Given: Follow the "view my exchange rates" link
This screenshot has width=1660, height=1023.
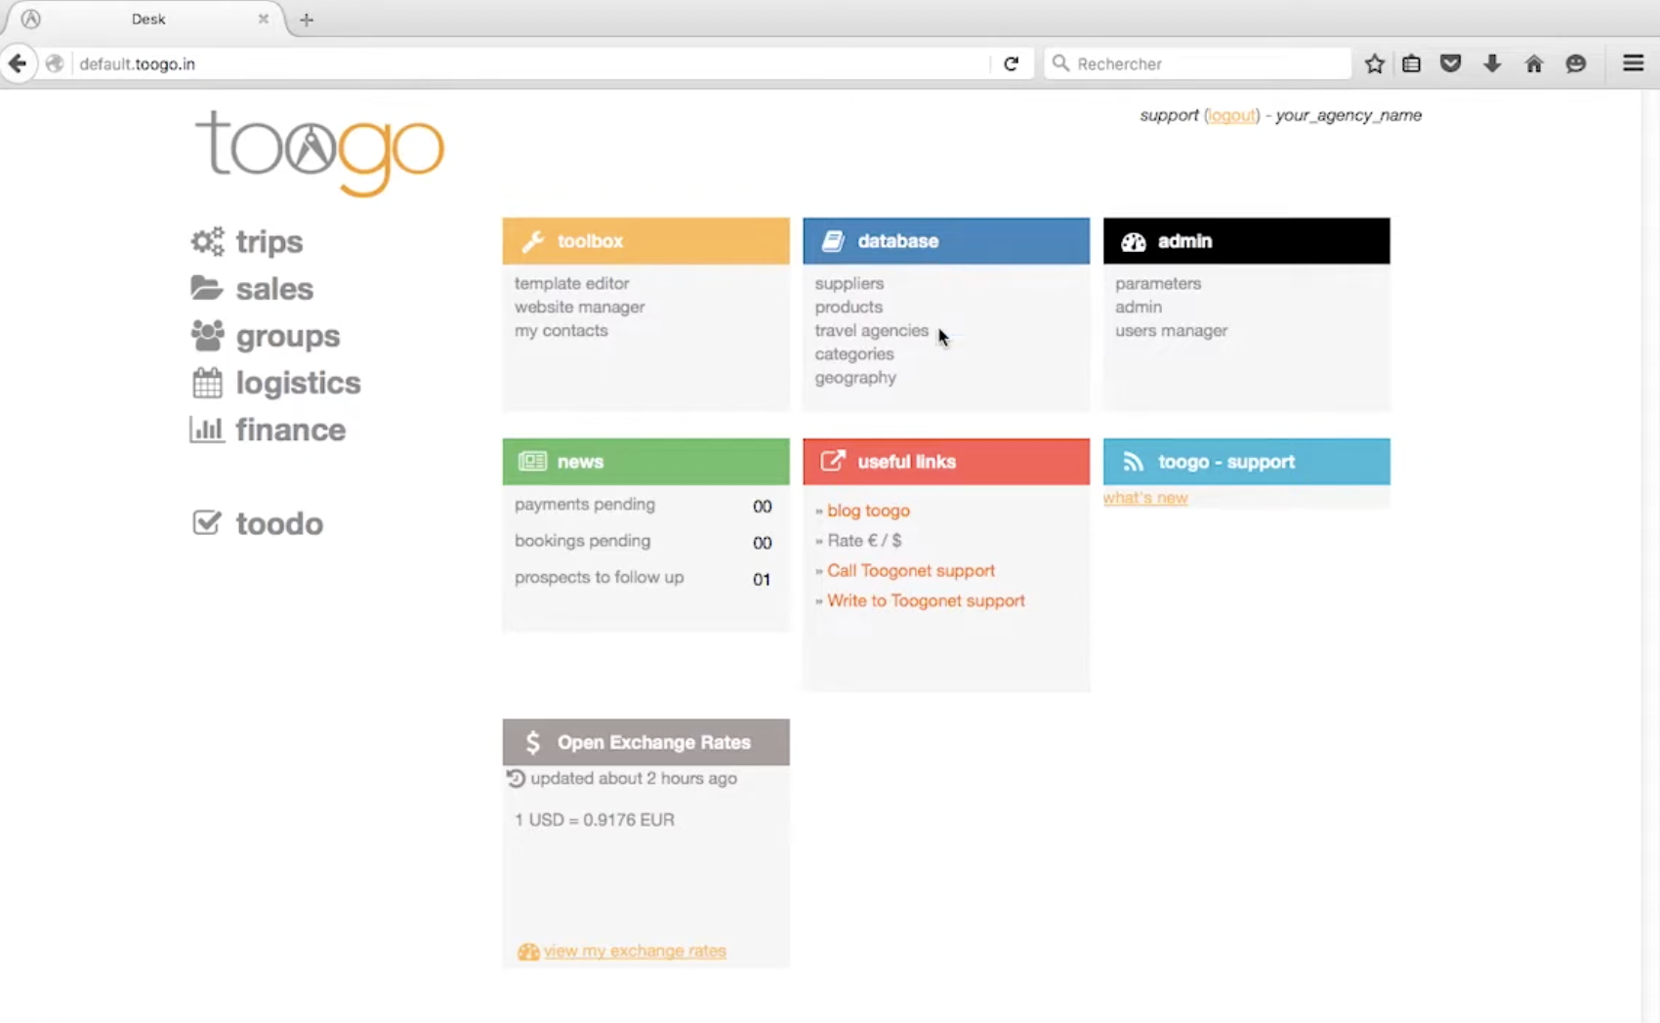Looking at the screenshot, I should pyautogui.click(x=635, y=950).
